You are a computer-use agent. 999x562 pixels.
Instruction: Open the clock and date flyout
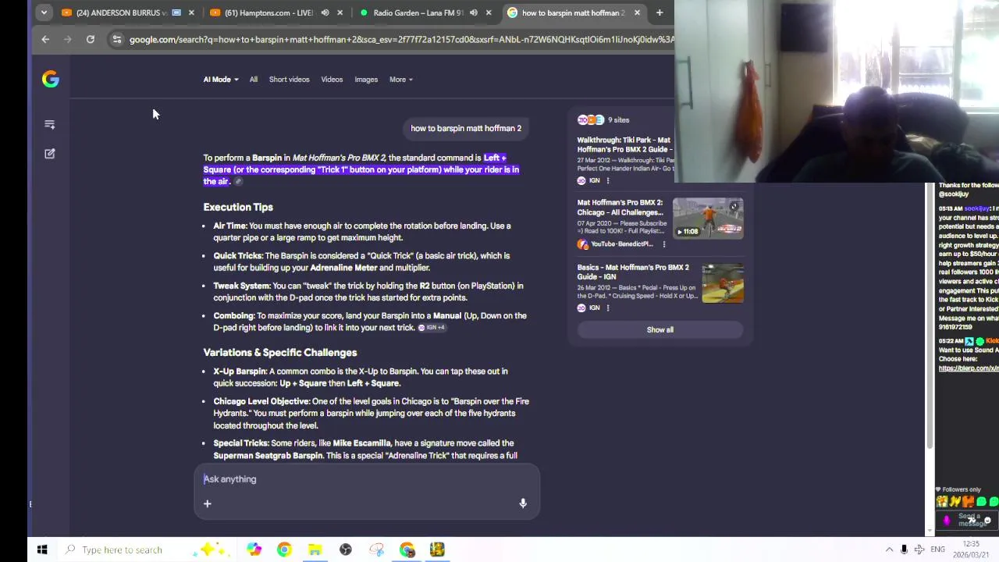pyautogui.click(x=971, y=550)
